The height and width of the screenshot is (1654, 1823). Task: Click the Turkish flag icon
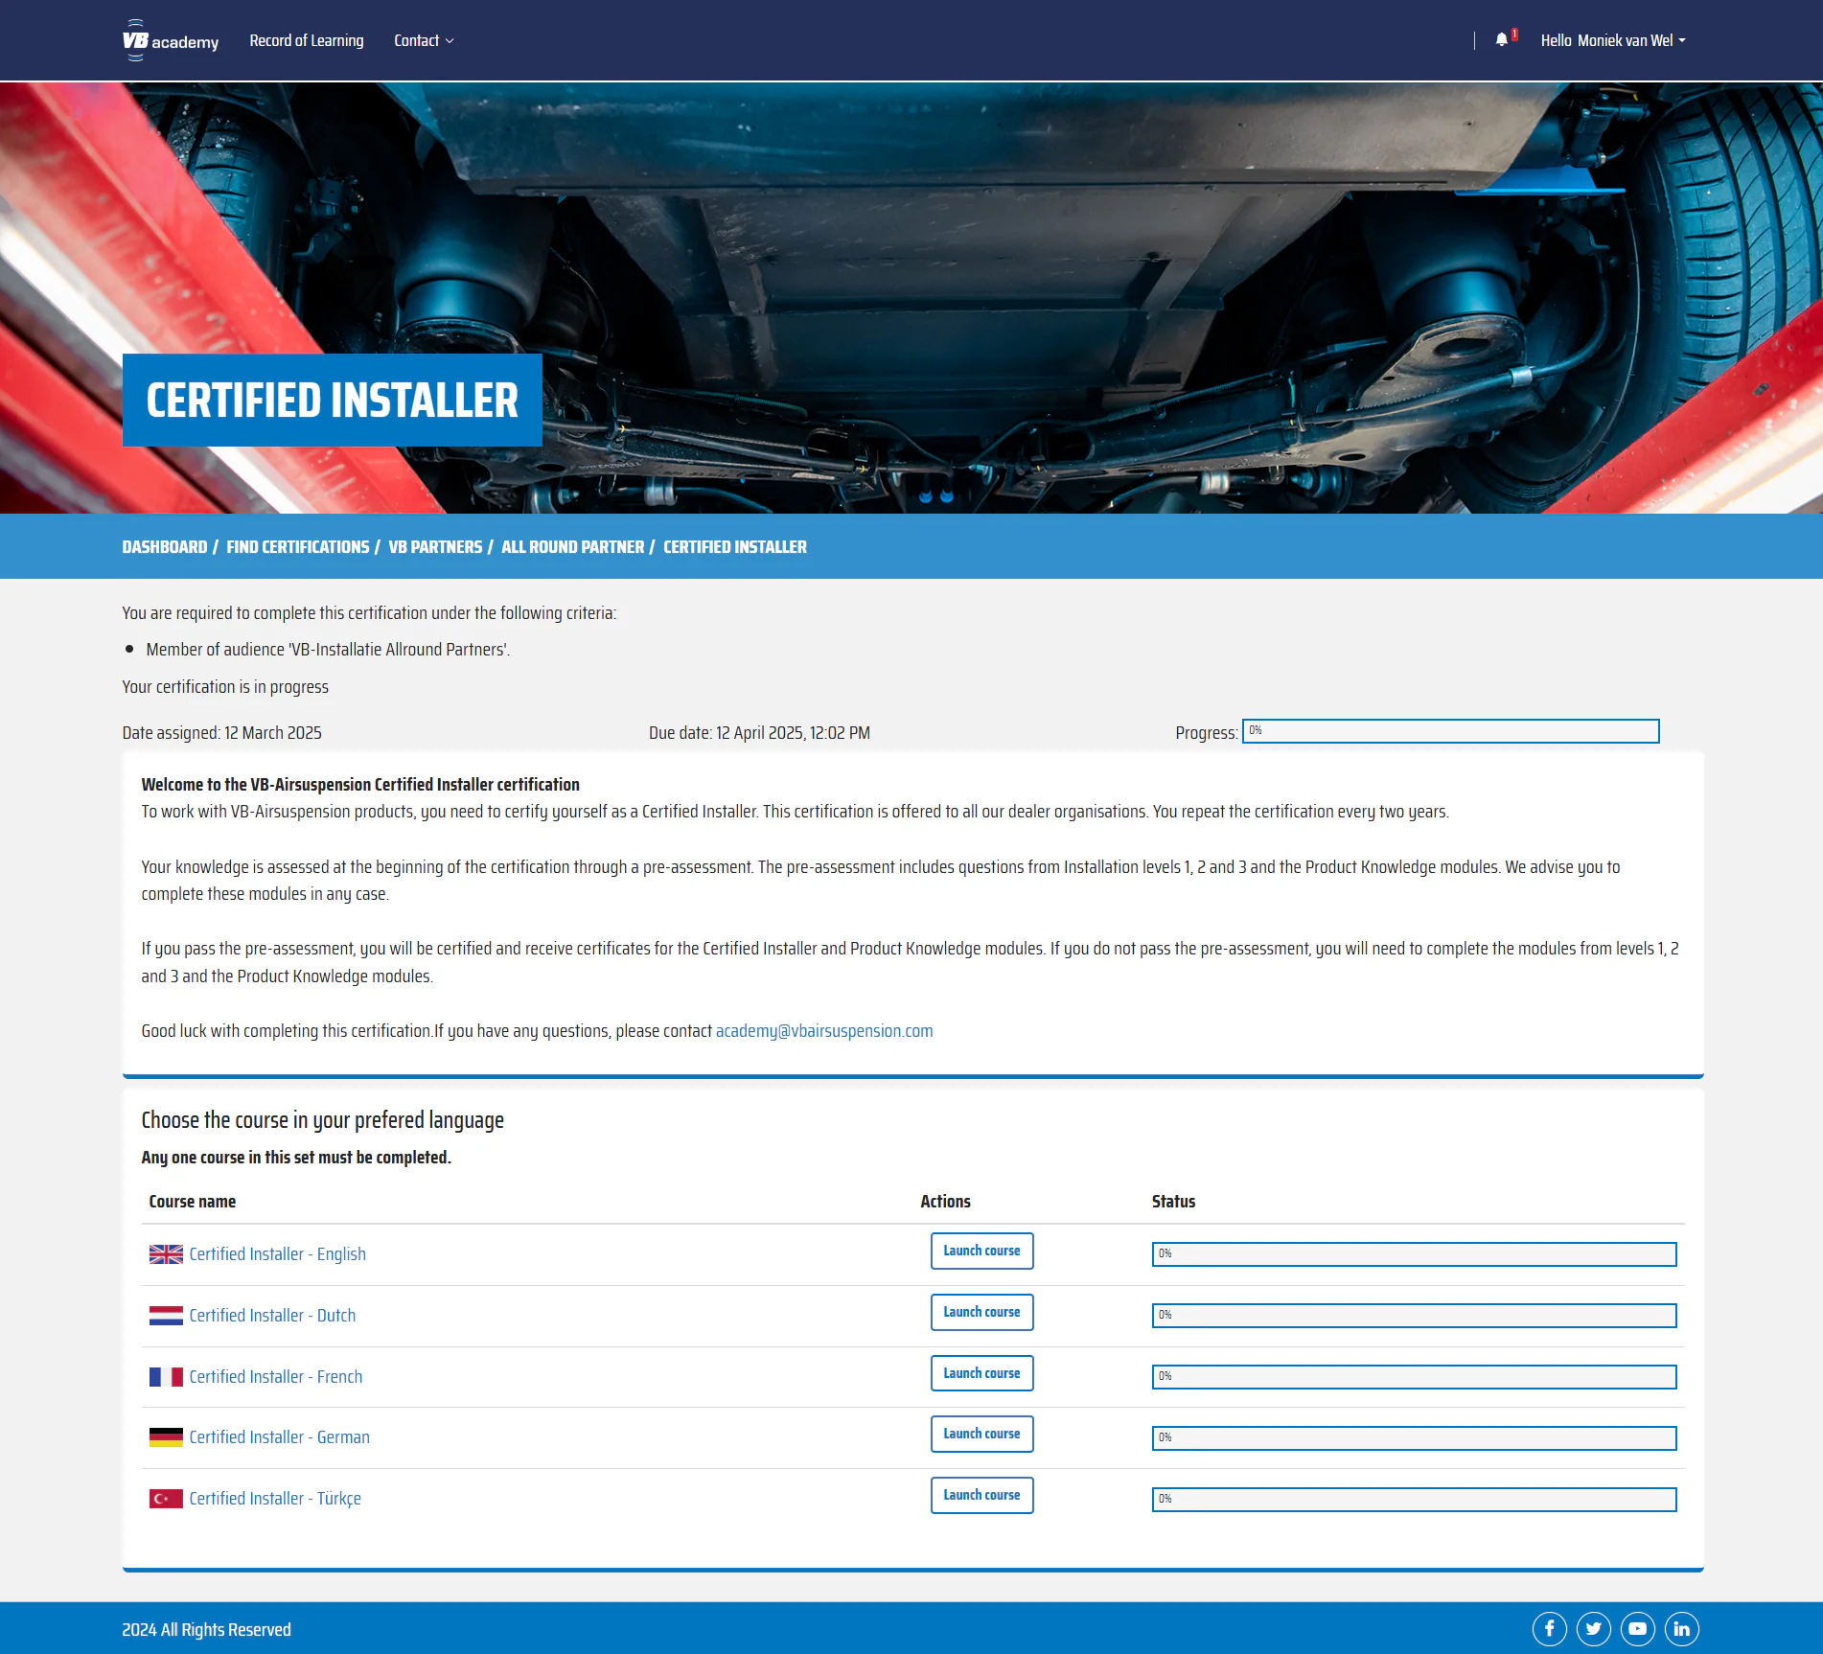(166, 1499)
